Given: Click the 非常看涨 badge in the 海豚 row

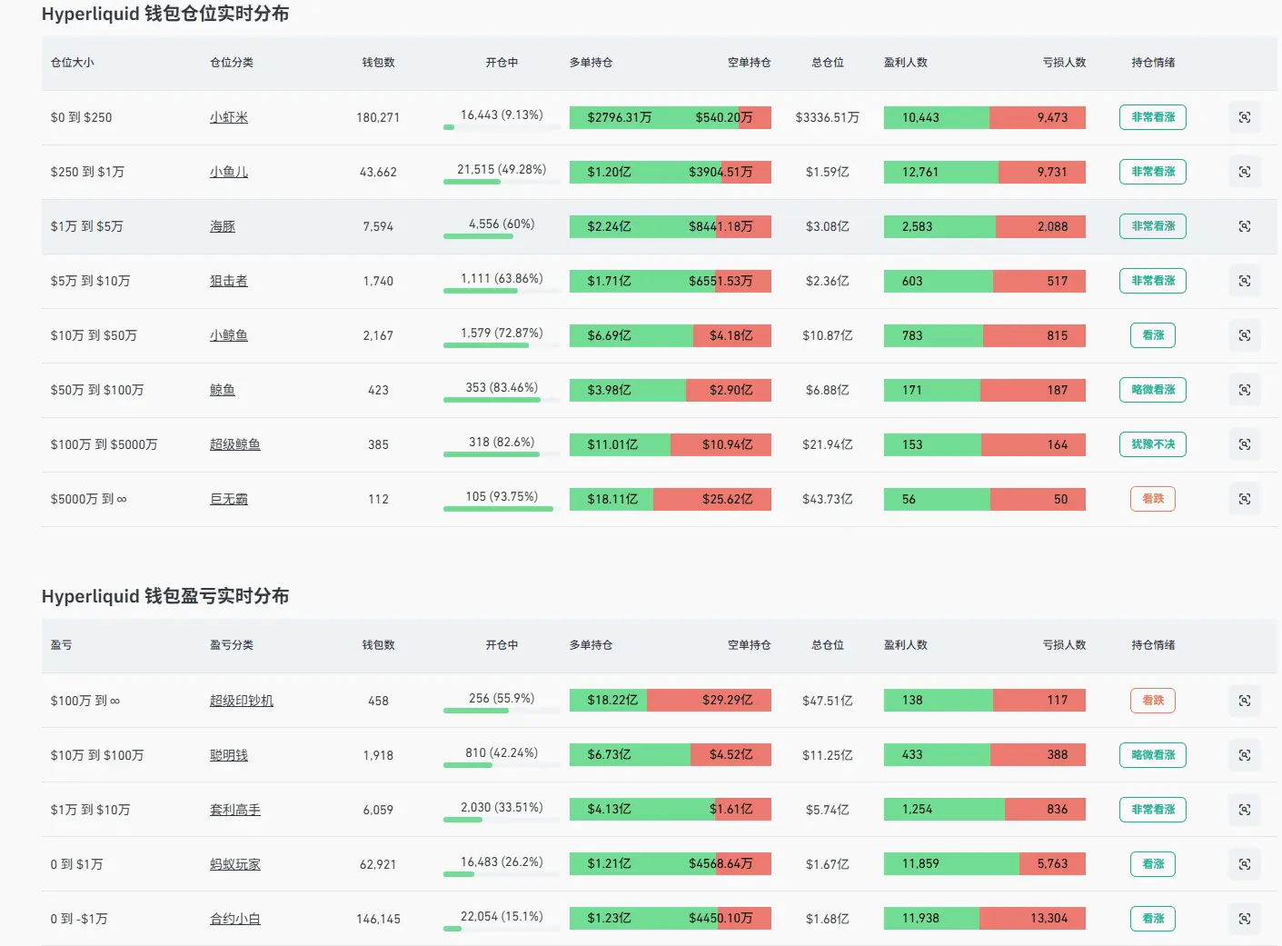Looking at the screenshot, I should (x=1153, y=226).
